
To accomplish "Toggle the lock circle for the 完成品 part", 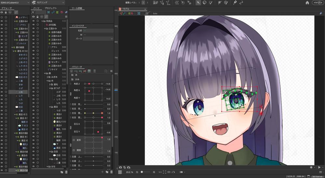I will (x=37, y=21).
